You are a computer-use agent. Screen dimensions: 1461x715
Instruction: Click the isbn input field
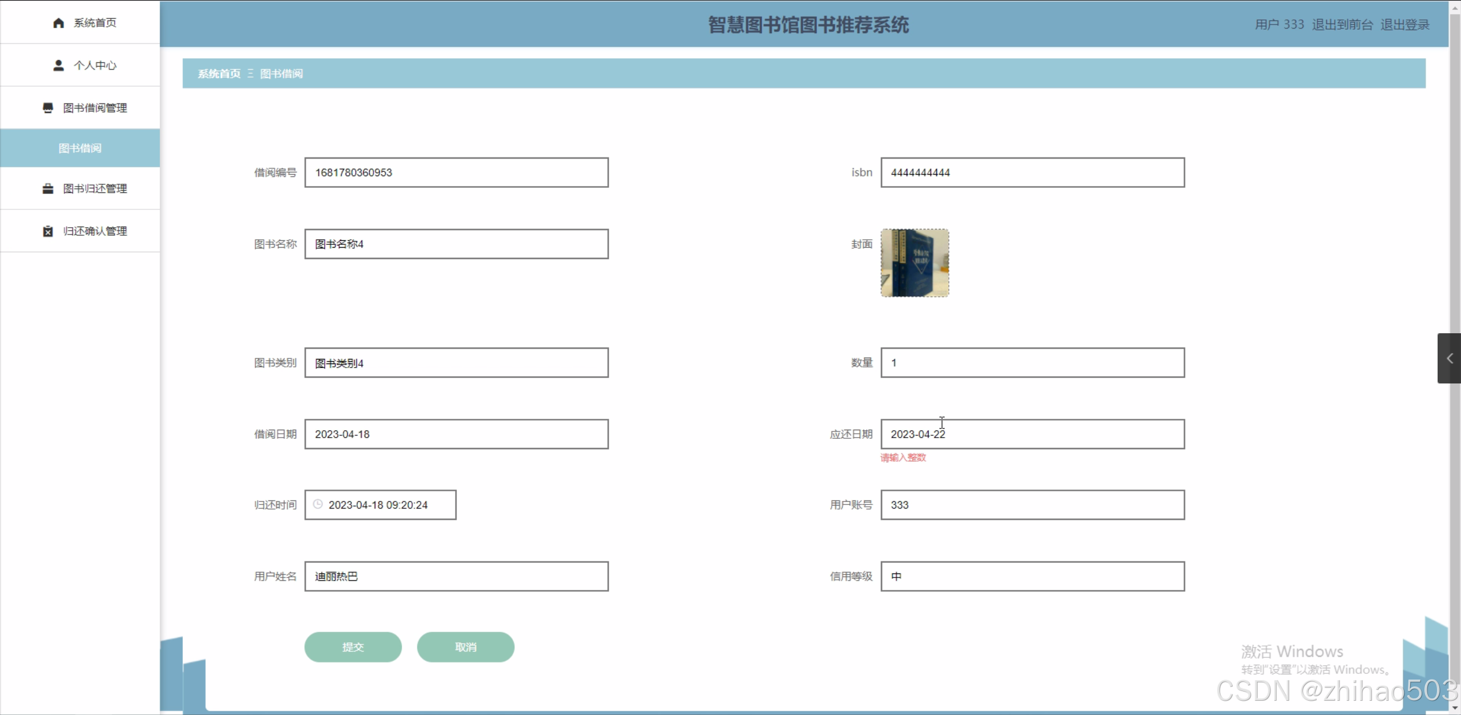pyautogui.click(x=1032, y=173)
